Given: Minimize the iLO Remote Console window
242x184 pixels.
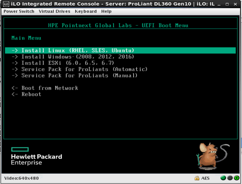Looking at the screenshot, I should point(219,4).
